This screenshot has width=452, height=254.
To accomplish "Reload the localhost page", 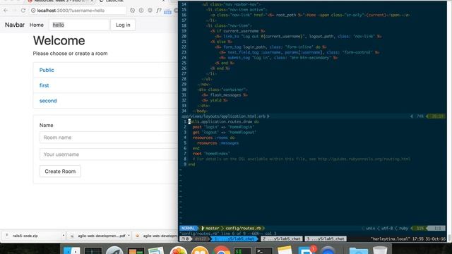I will click(23, 11).
